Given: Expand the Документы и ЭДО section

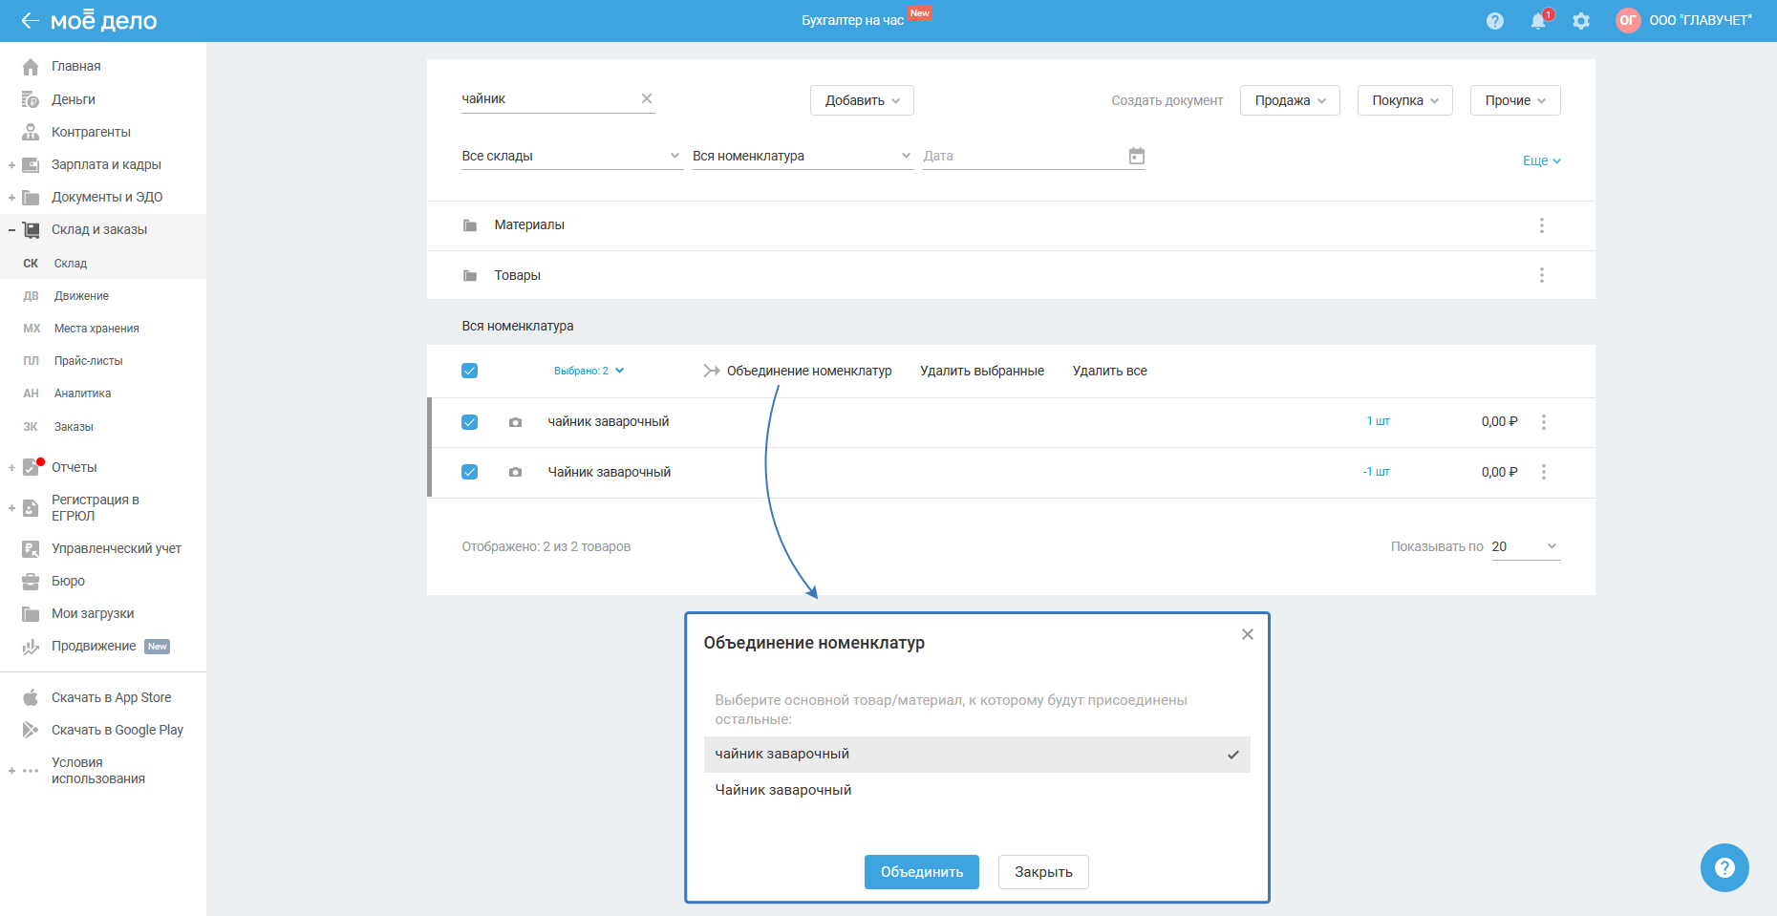Looking at the screenshot, I should coord(11,198).
